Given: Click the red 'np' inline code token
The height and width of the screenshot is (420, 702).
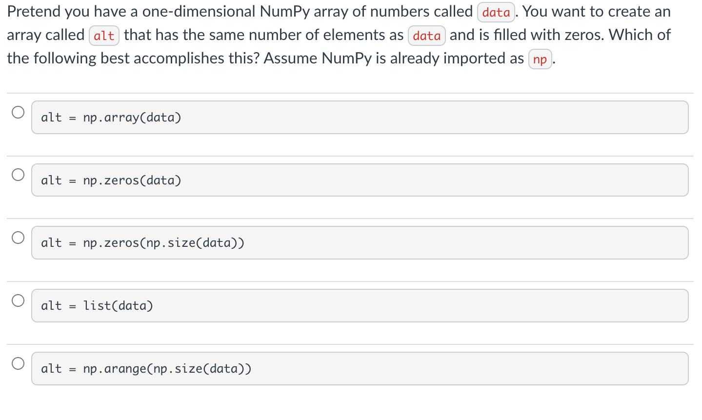Looking at the screenshot, I should coord(540,59).
